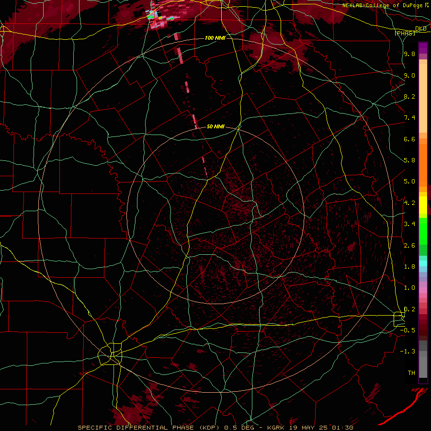Click the "DKD" label above the color scale
This screenshot has height=431, width=431.
click(421, 29)
